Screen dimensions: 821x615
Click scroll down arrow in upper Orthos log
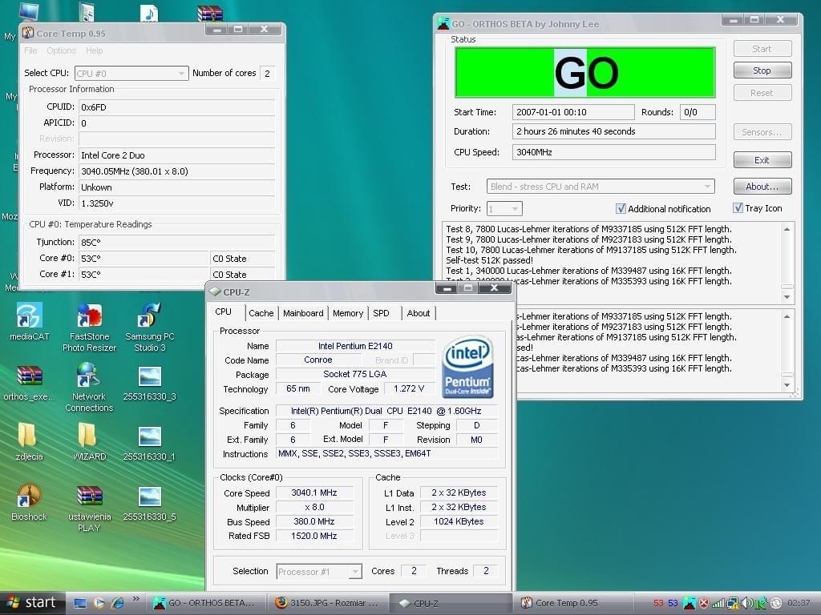(787, 297)
